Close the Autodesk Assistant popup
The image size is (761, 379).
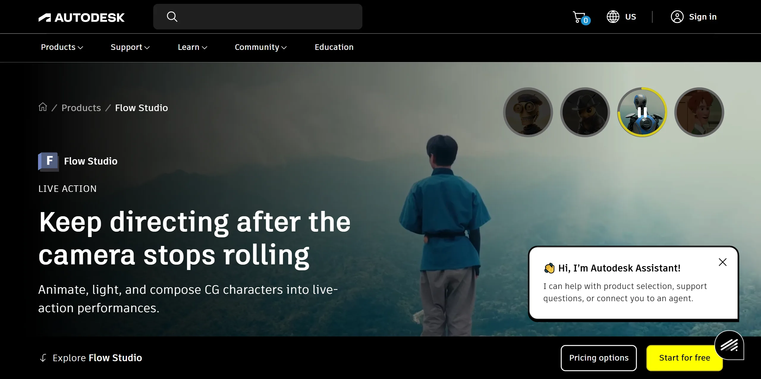click(x=722, y=262)
